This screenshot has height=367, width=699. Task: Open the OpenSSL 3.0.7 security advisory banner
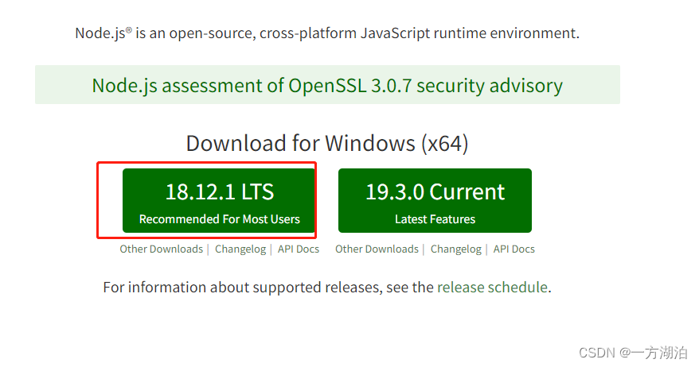[x=327, y=85]
